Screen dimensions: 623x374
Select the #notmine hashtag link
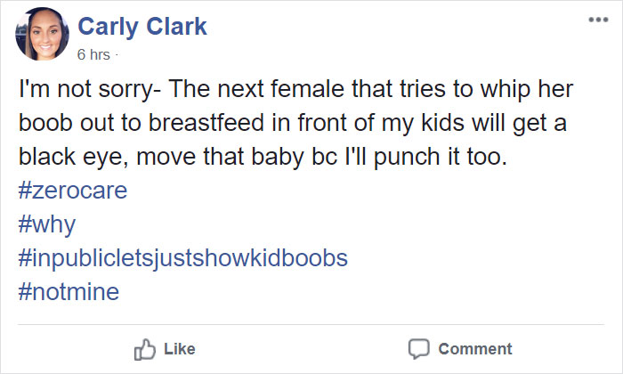click(68, 290)
